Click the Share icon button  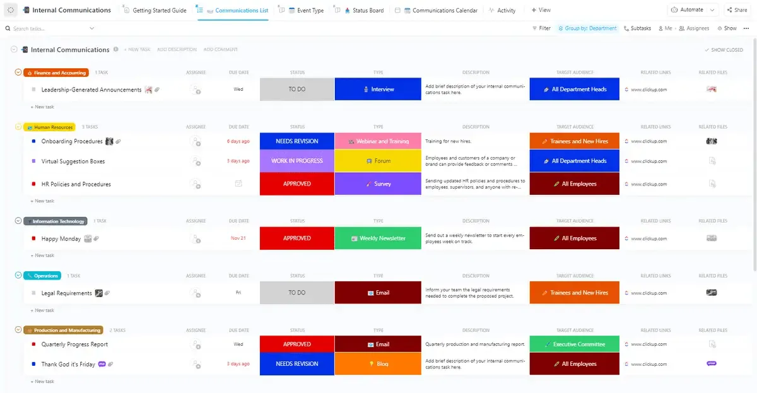point(729,10)
